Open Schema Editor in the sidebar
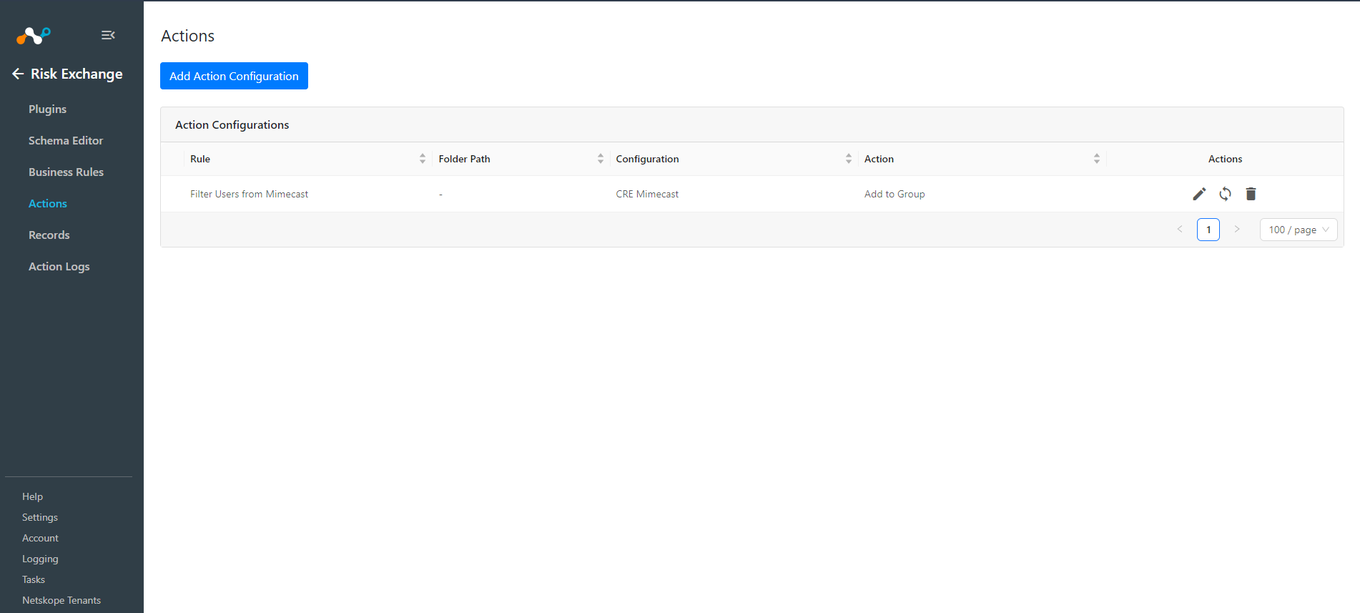 coord(66,140)
